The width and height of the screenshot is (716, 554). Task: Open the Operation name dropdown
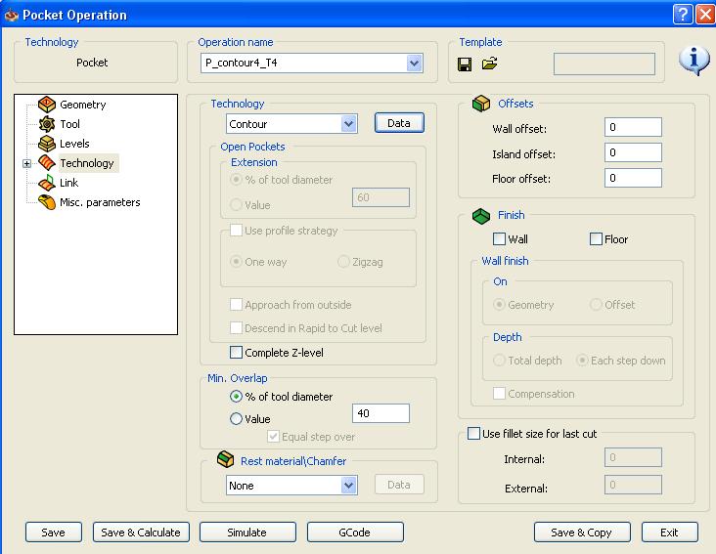414,63
